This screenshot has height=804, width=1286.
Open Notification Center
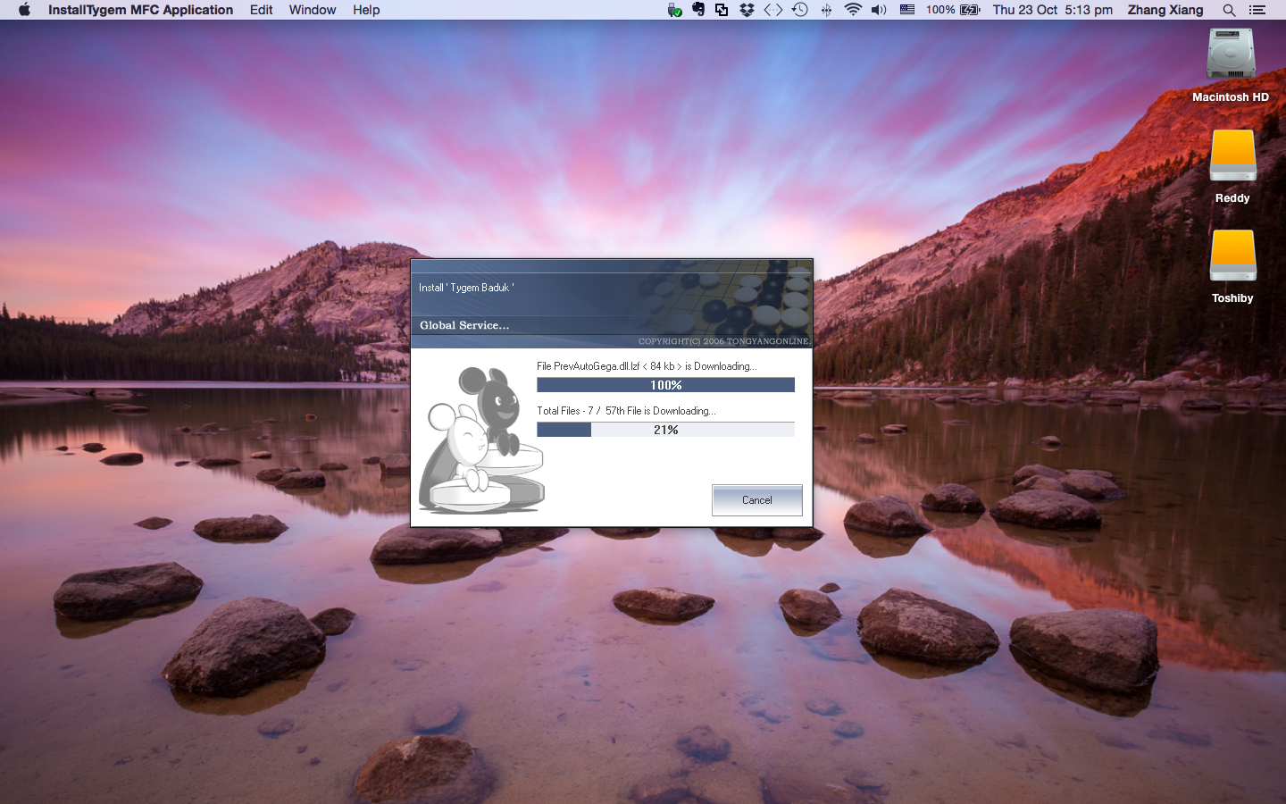click(x=1257, y=10)
